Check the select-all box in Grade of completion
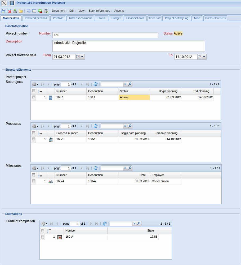 [x=42, y=231]
